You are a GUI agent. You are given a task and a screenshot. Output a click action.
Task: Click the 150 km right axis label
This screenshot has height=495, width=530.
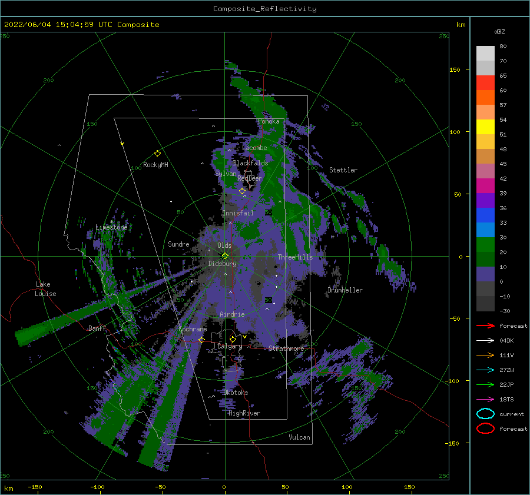point(455,69)
